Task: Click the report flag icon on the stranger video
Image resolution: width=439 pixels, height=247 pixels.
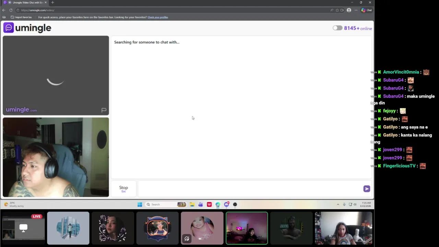Action: click(x=104, y=110)
